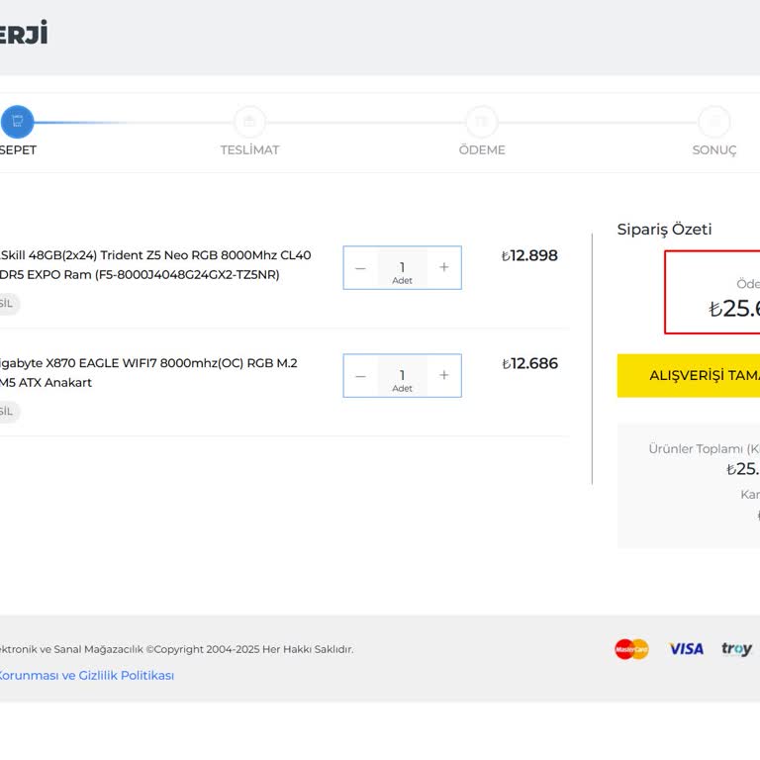Viewport: 760px width, 760px height.
Task: Click the ₺12.898 price
Action: tap(529, 255)
